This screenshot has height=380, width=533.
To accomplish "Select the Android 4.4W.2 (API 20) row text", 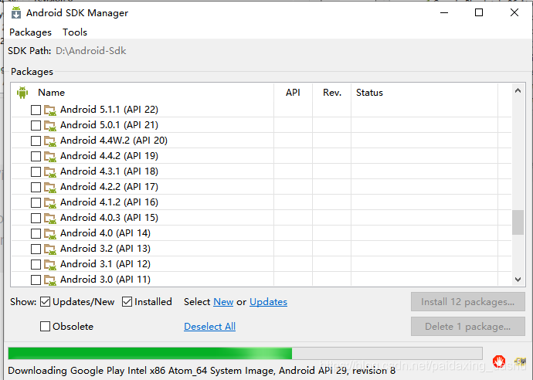I will [x=114, y=141].
